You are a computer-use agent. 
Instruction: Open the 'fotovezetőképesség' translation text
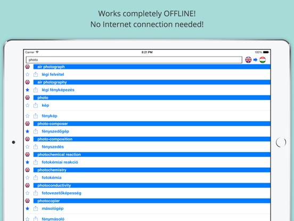(x=61, y=193)
